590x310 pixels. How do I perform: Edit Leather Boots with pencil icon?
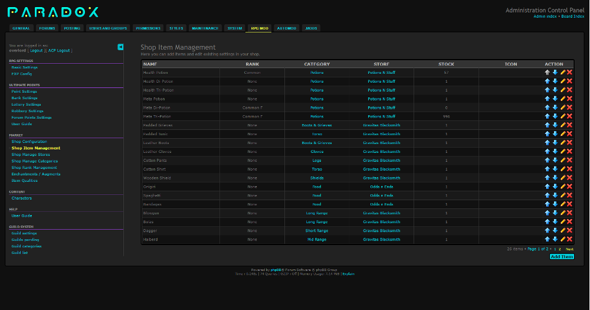563,142
